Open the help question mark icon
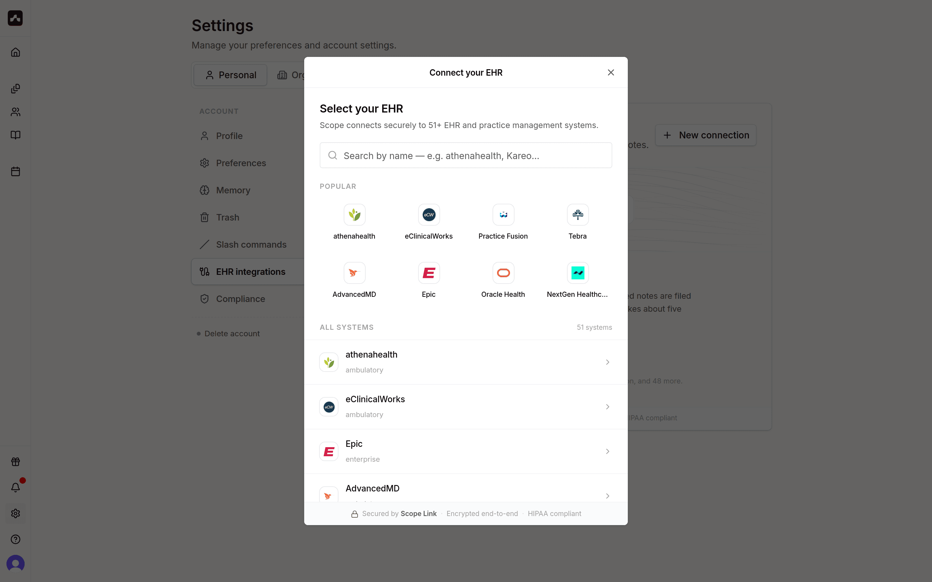 click(16, 539)
